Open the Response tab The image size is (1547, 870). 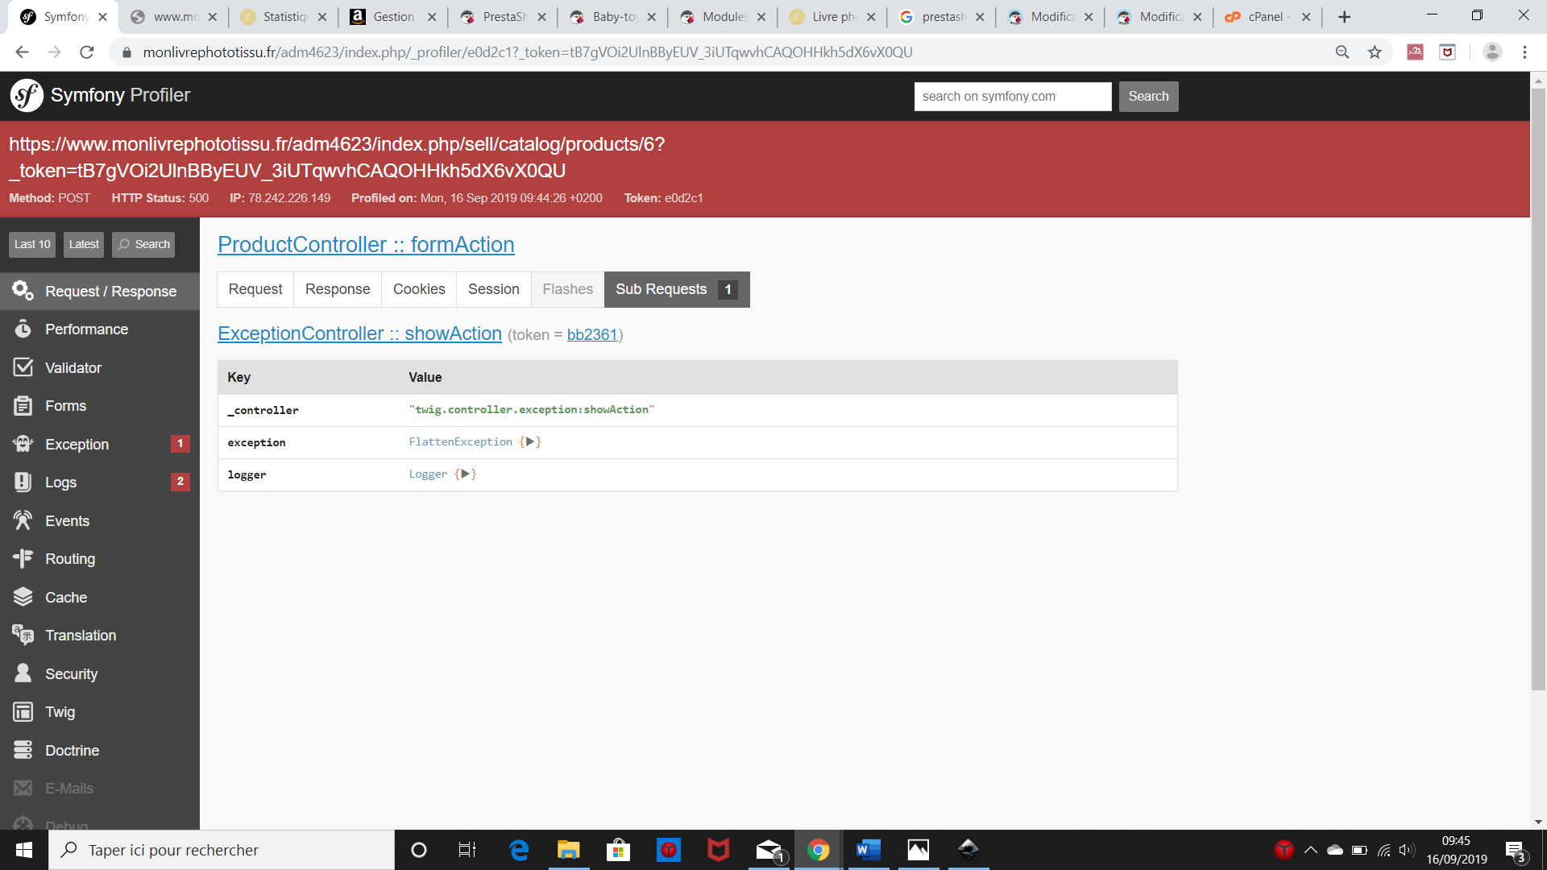pos(338,289)
